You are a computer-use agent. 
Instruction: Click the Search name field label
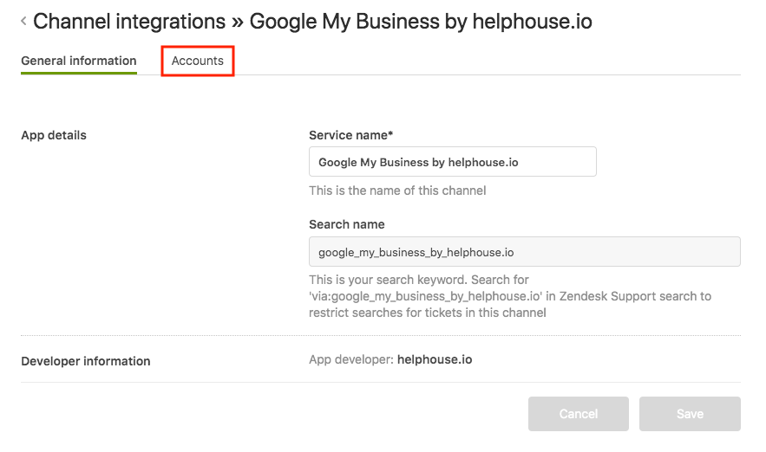(346, 224)
